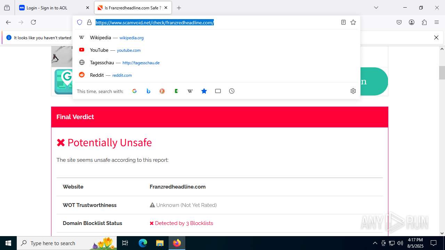Image resolution: width=445 pixels, height=250 pixels.
Task: Click the page vertical scrollbar thumb
Action: click(x=442, y=73)
